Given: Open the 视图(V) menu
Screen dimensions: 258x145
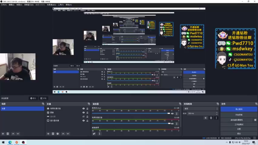Looking at the screenshot, I should tap(19, 5).
